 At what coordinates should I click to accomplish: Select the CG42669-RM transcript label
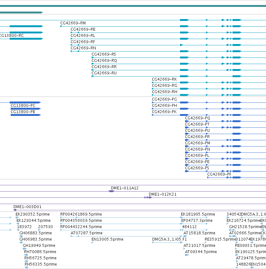pos(73,23)
